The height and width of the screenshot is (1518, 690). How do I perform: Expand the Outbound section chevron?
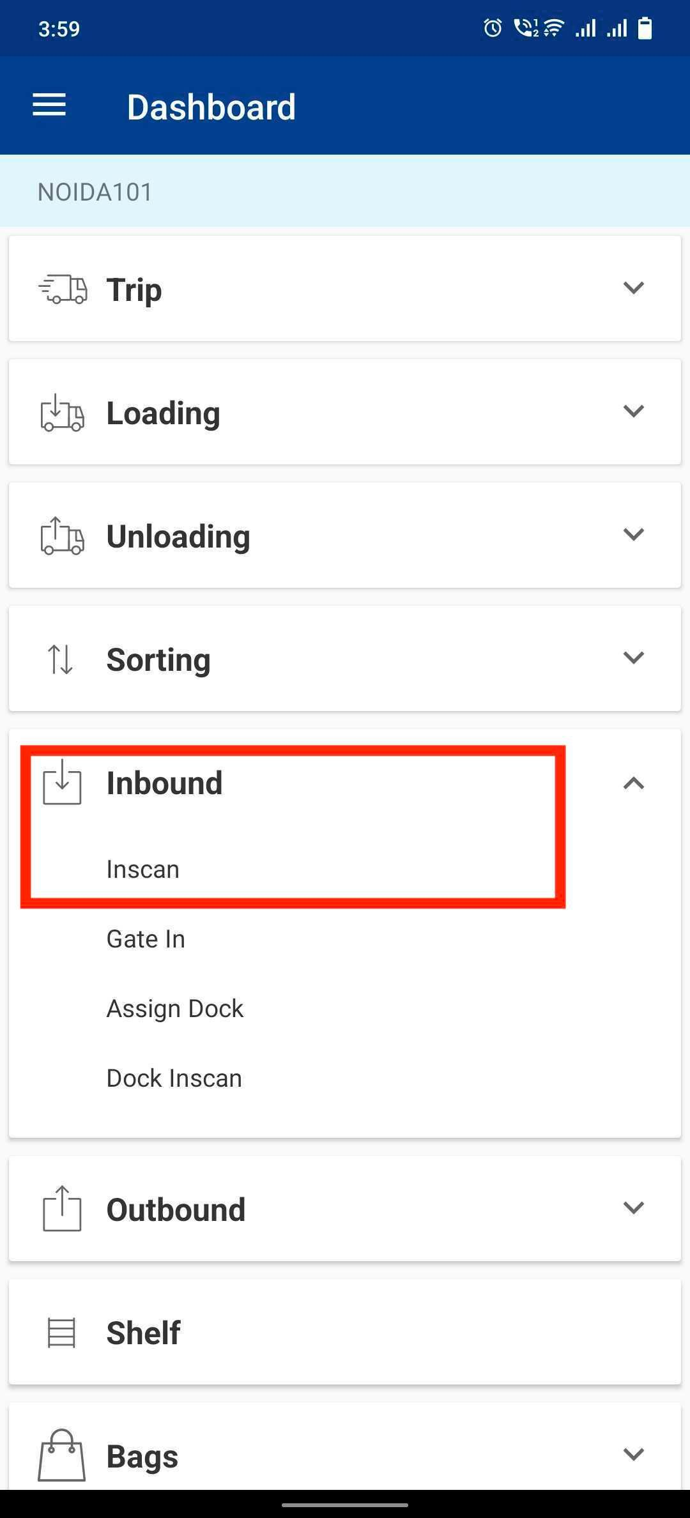click(x=633, y=1207)
